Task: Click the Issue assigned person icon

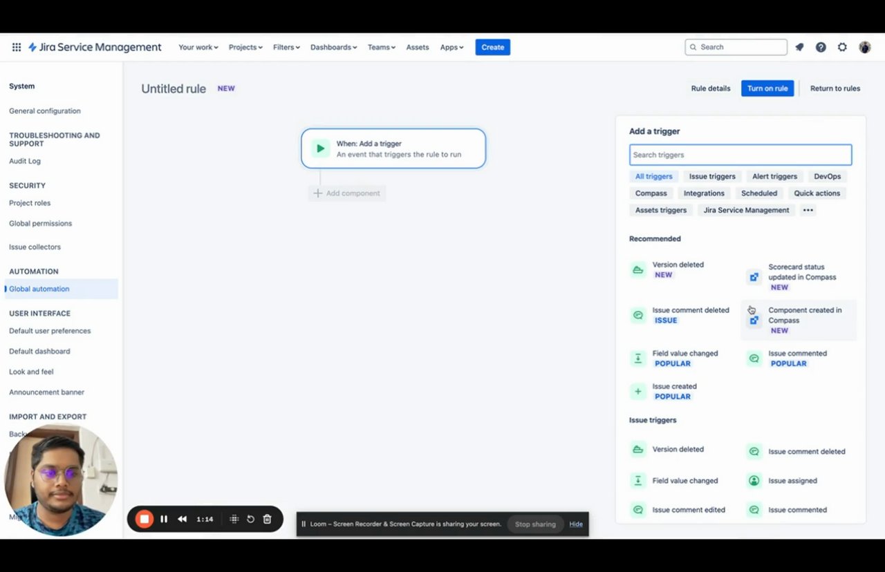Action: pos(754,480)
